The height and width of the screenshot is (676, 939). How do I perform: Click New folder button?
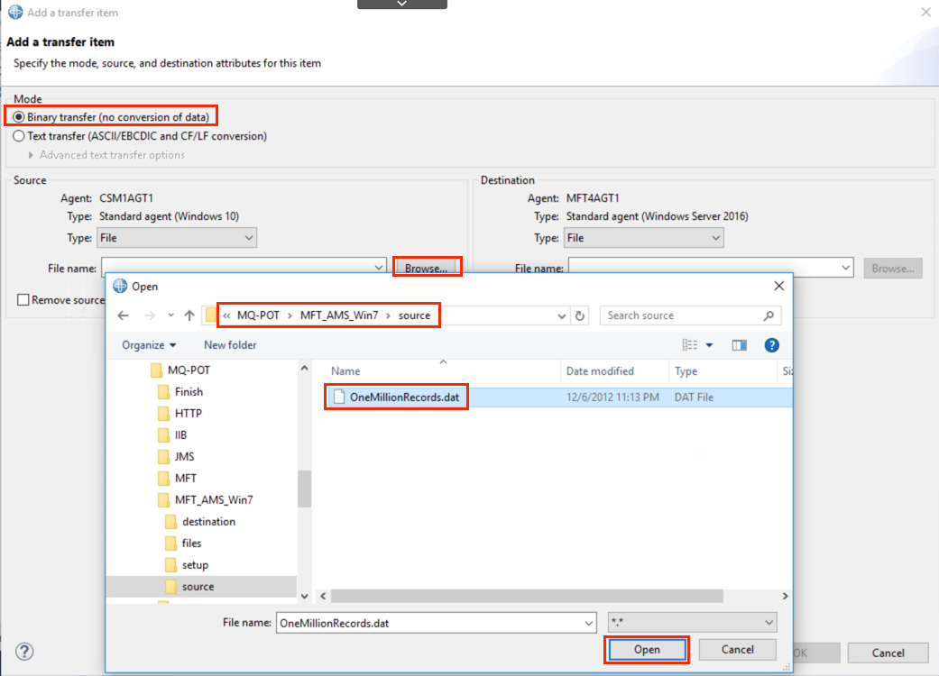pyautogui.click(x=230, y=344)
